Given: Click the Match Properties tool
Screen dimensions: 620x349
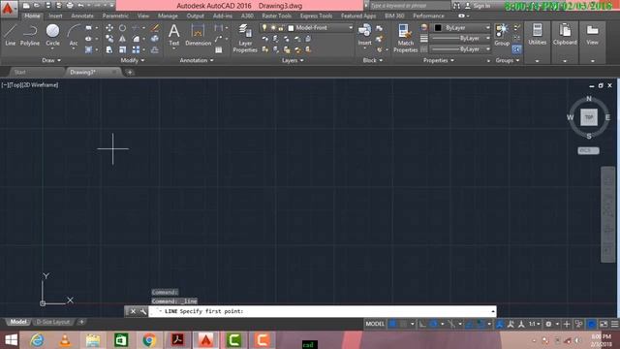Looking at the screenshot, I should [405, 38].
